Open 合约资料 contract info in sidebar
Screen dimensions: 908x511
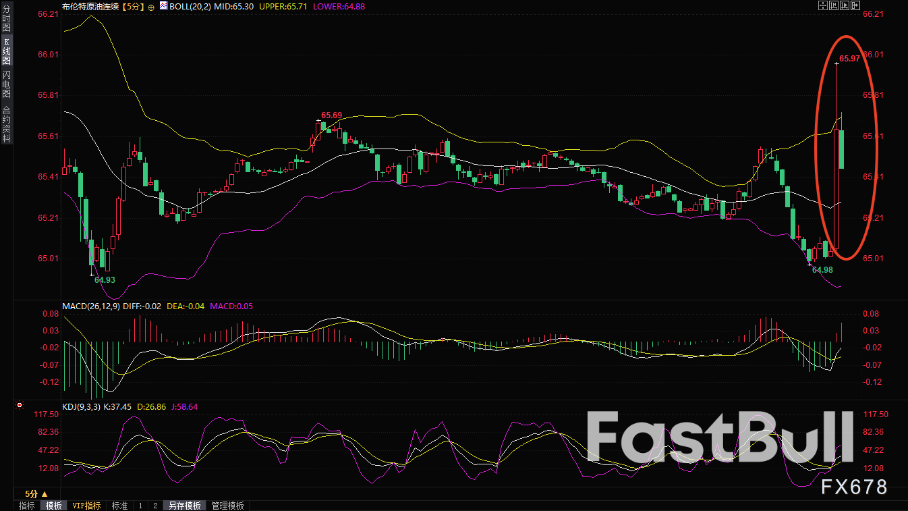pos(7,124)
